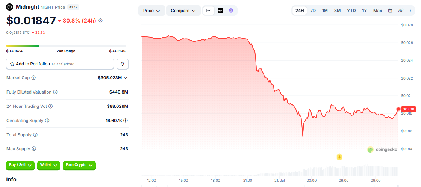Viewport: 421px width, 187px height.
Task: Click the $0.018 current price label
Action: pos(409,109)
